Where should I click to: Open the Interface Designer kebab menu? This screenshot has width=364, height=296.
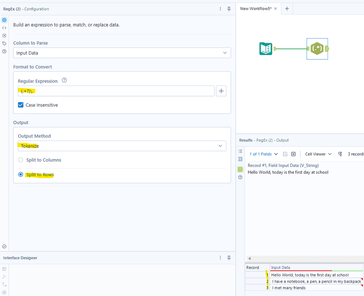pos(220,258)
